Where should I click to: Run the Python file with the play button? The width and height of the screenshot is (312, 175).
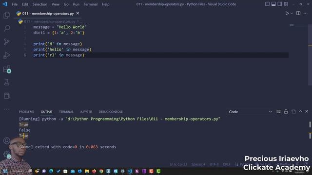point(287,13)
